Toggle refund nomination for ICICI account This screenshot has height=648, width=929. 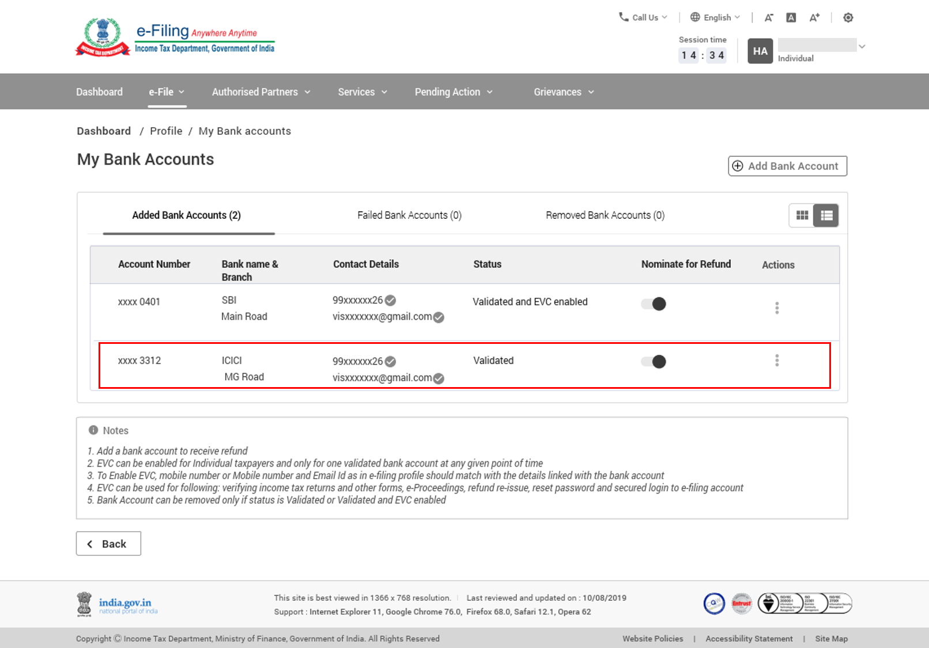[654, 362]
